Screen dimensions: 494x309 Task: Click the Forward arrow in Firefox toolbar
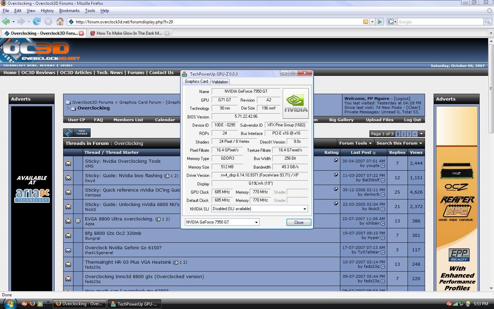(21, 22)
